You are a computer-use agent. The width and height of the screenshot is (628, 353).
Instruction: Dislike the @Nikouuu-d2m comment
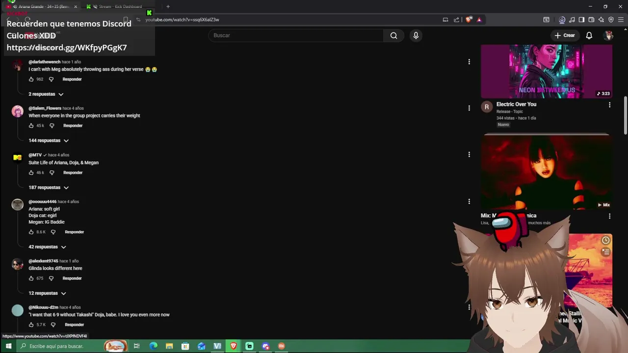pyautogui.click(x=53, y=325)
